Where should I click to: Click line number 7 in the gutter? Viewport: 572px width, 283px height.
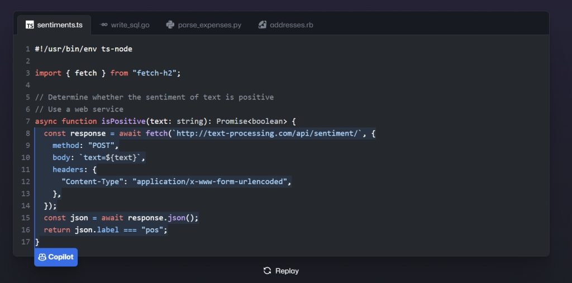(x=28, y=121)
